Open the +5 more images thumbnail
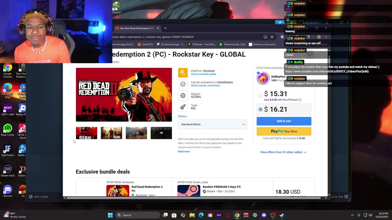 [161, 133]
